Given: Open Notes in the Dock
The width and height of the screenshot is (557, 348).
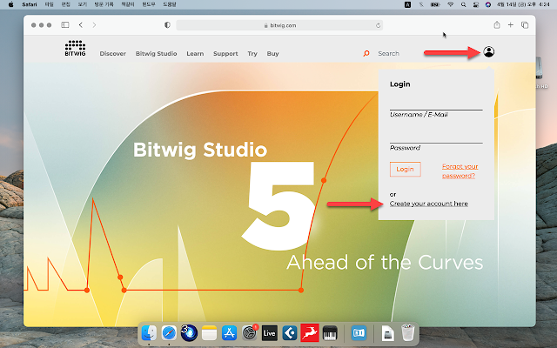Looking at the screenshot, I should pyautogui.click(x=209, y=333).
